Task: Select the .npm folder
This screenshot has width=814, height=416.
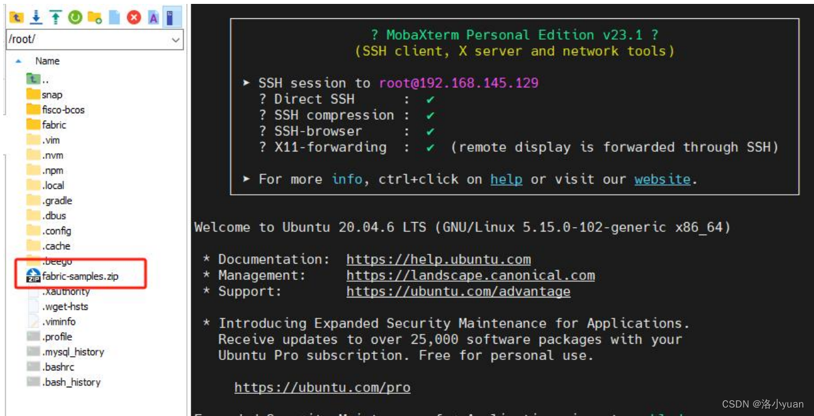Action: (x=45, y=170)
